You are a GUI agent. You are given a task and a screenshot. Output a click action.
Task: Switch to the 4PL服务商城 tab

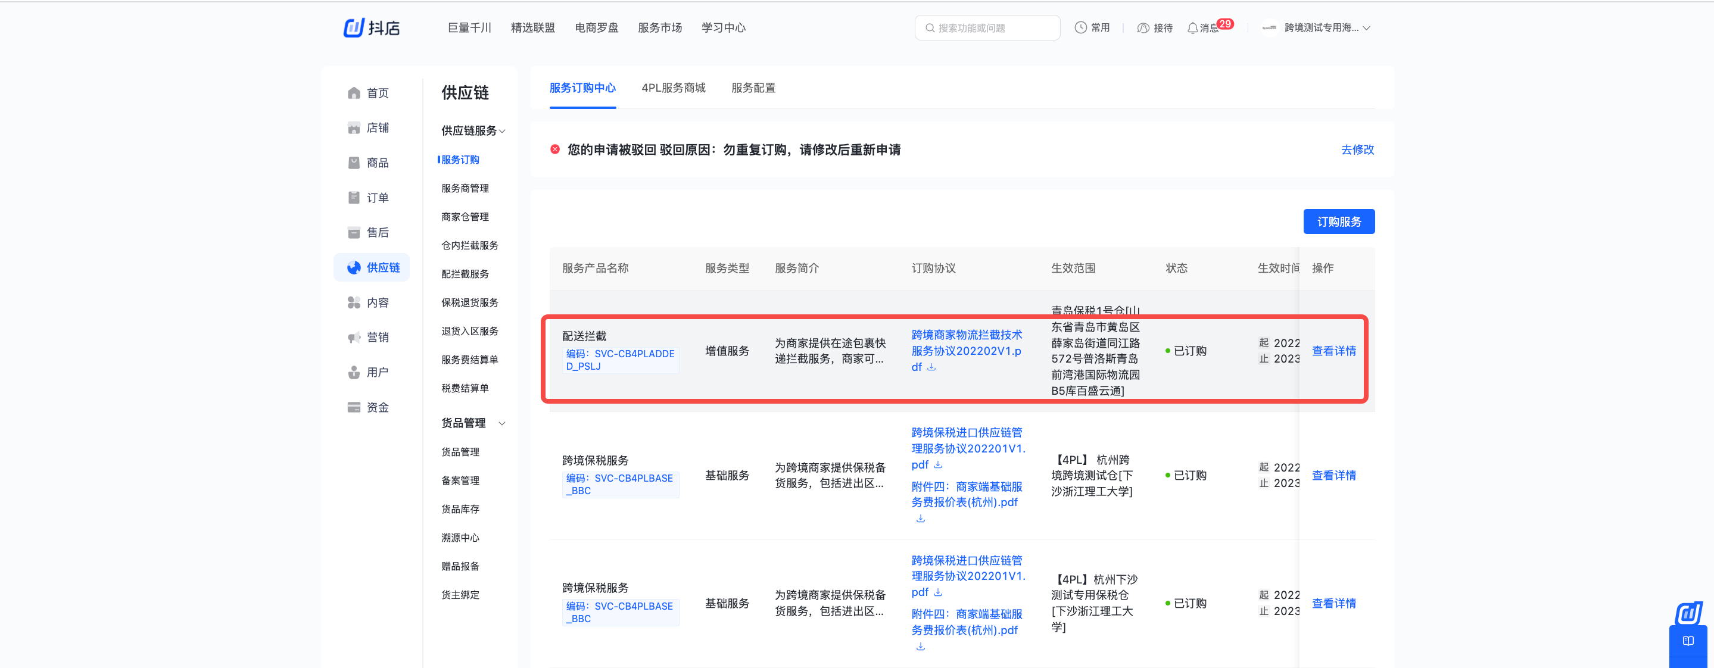pyautogui.click(x=674, y=88)
